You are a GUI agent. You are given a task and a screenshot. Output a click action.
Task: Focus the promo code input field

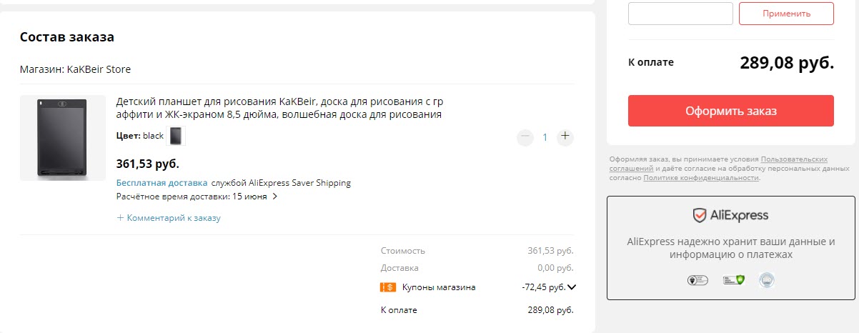[x=680, y=14]
